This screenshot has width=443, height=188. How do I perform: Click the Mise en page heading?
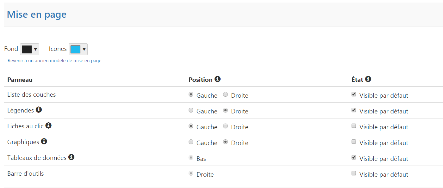click(37, 15)
